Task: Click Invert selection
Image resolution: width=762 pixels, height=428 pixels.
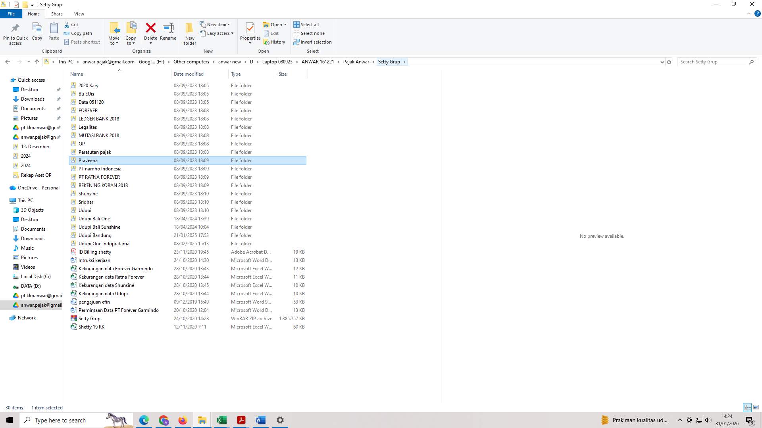Action: click(x=312, y=42)
